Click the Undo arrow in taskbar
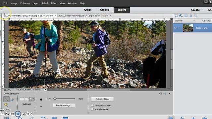 click(x=20, y=118)
